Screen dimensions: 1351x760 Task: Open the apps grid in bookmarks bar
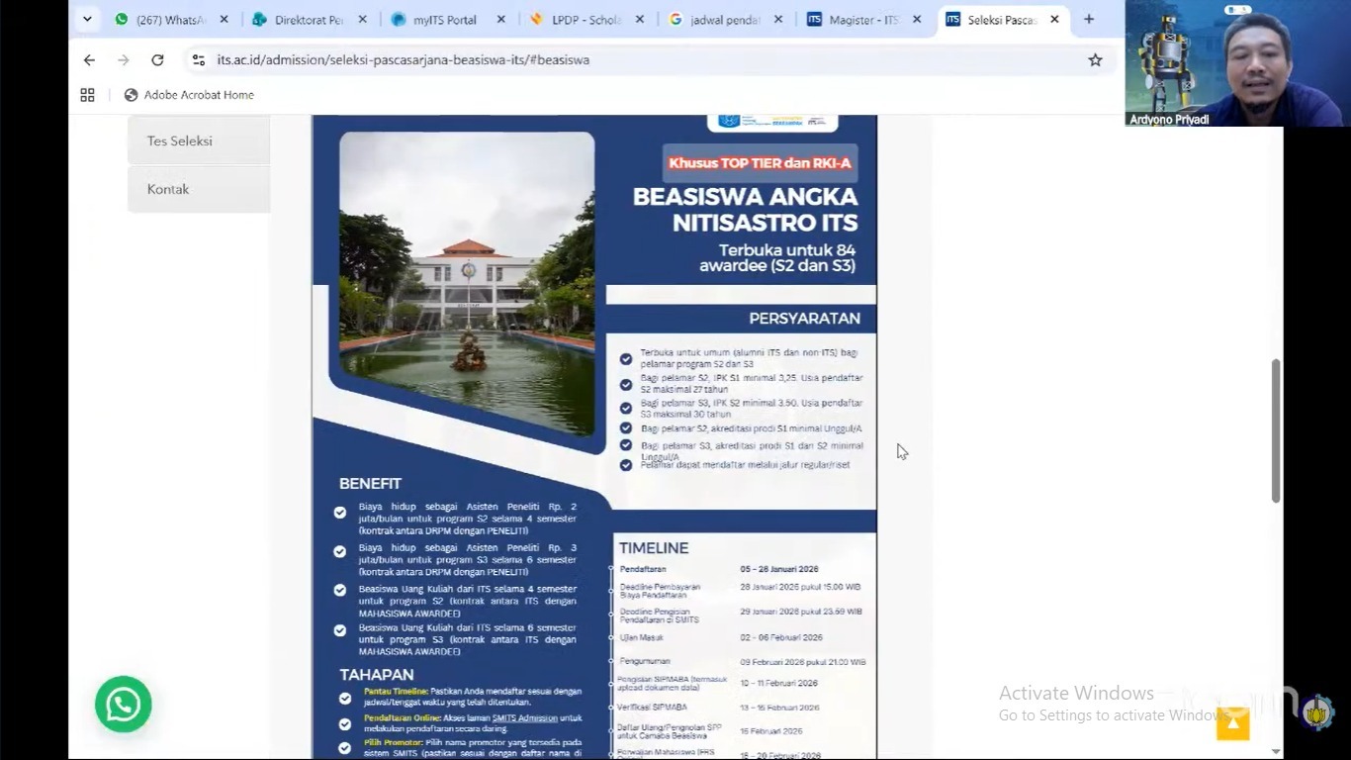[88, 95]
